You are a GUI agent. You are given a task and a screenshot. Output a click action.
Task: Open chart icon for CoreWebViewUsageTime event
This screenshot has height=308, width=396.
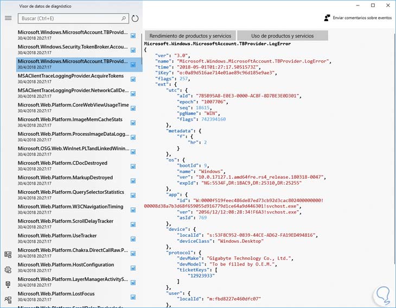pyautogui.click(x=133, y=109)
